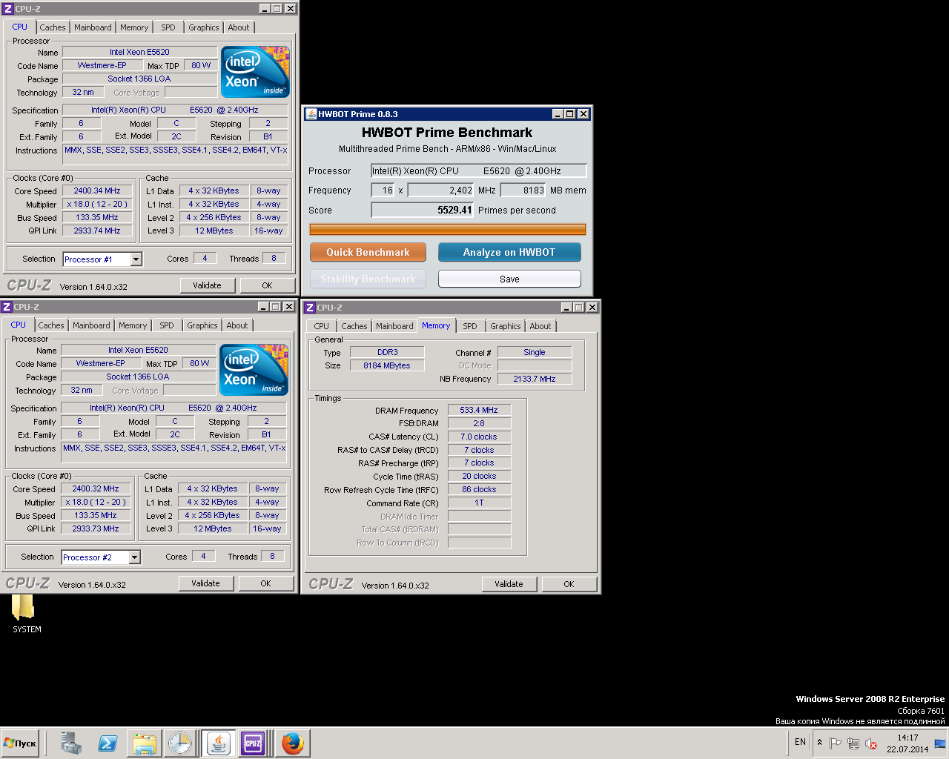Viewport: 949px width, 759px height.
Task: Launch Windows PowerShell from the taskbar
Action: [x=108, y=743]
